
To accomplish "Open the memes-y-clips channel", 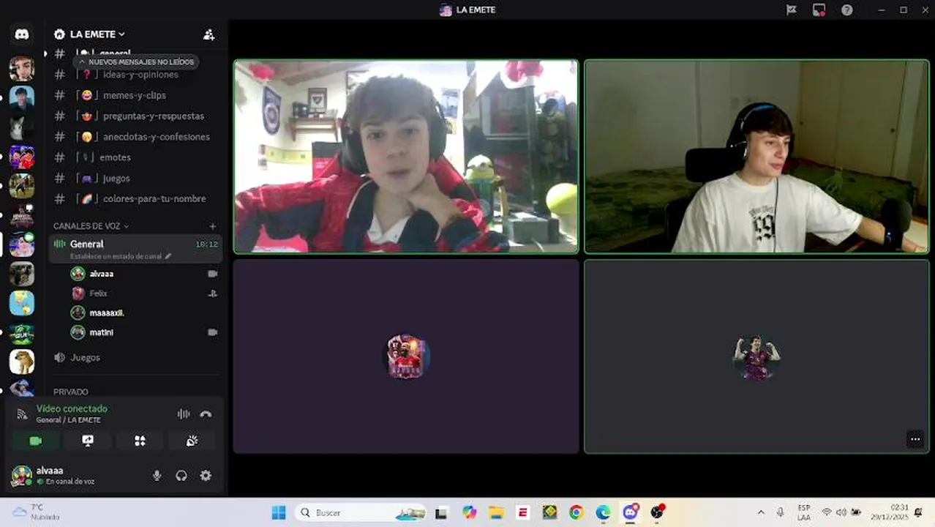I will coord(136,95).
